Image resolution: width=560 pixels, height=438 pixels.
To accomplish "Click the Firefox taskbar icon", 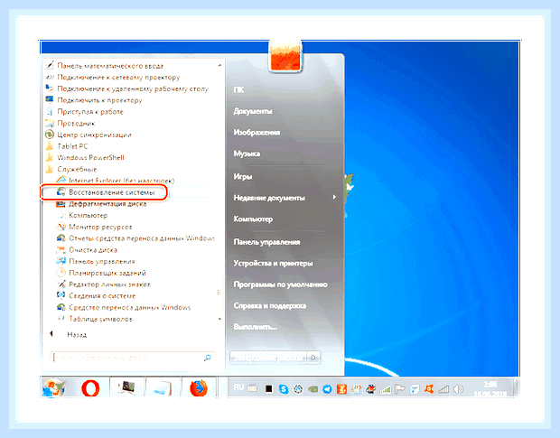I will point(198,387).
